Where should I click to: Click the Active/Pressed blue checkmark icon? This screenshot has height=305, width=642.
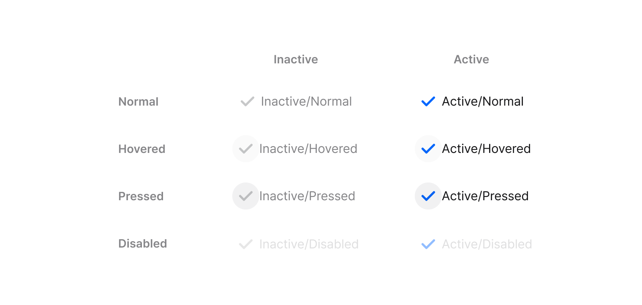pyautogui.click(x=428, y=196)
